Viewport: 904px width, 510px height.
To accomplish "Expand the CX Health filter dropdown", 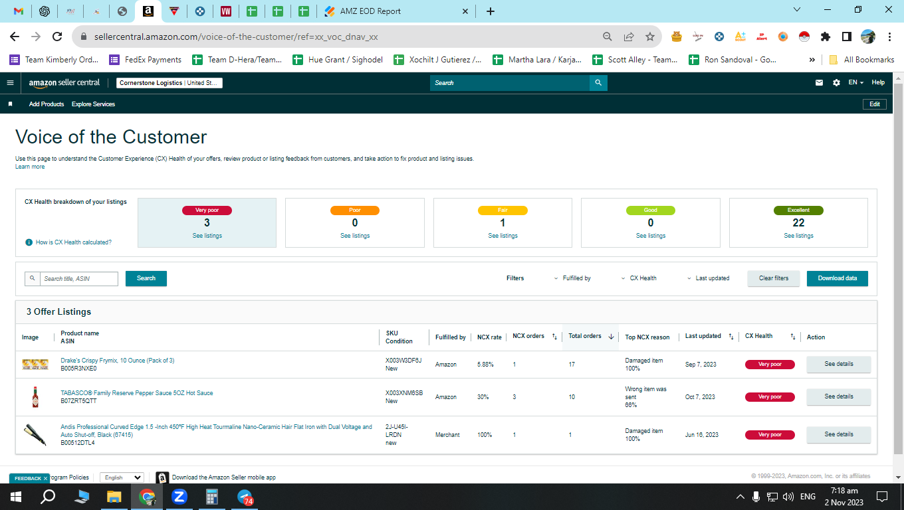I will [639, 278].
